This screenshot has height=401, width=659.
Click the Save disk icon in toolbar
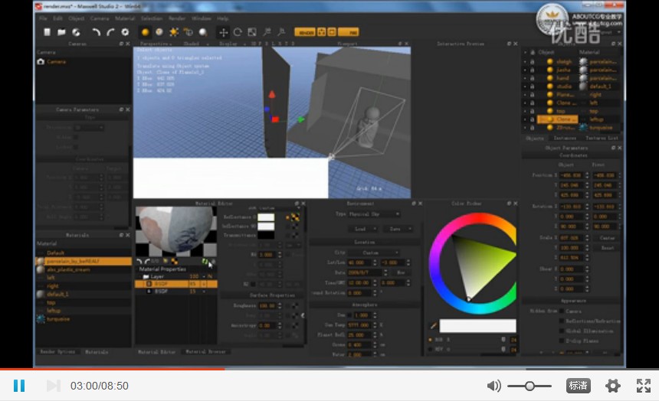point(76,32)
